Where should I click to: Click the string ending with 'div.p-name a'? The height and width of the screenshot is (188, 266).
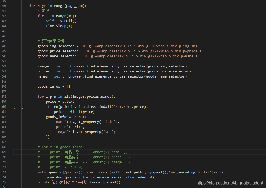(x=141, y=56)
